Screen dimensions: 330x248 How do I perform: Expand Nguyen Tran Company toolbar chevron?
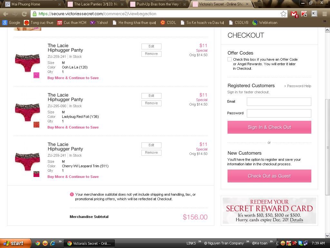(x=247, y=242)
